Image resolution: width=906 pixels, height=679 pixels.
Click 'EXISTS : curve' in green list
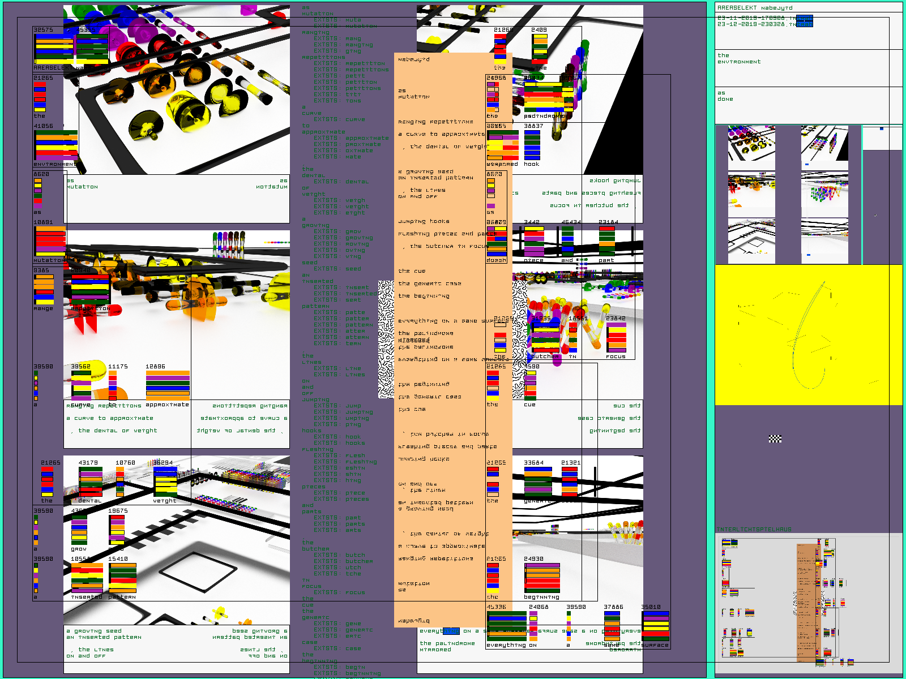(339, 119)
